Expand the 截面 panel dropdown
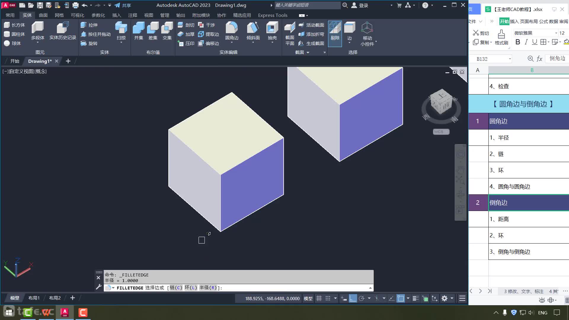The image size is (569, 320). (x=308, y=52)
